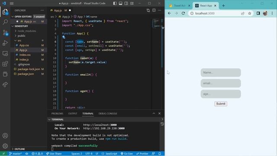
Task: Open package.json in explorer
Action: [x=26, y=74]
